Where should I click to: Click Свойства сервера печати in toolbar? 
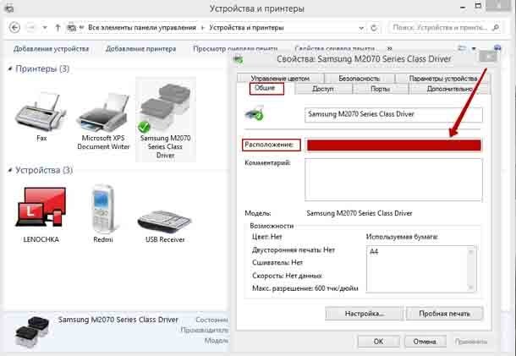pyautogui.click(x=335, y=49)
